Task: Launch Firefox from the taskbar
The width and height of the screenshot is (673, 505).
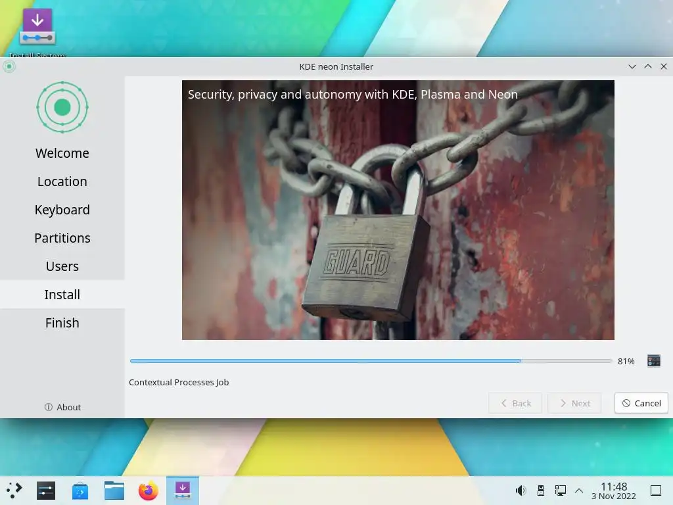Action: click(149, 491)
